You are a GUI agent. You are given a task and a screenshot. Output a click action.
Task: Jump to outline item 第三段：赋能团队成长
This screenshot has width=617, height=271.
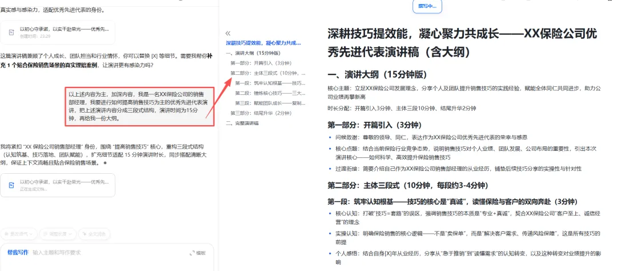(x=270, y=103)
